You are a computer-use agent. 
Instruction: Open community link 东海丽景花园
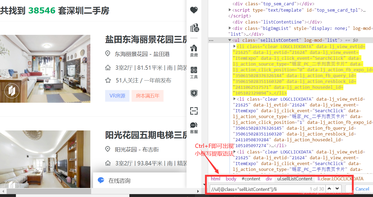click(131, 54)
